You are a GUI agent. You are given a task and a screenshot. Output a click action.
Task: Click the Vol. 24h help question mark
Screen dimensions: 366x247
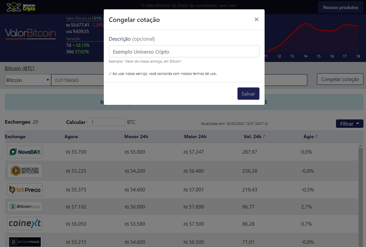pos(264,136)
